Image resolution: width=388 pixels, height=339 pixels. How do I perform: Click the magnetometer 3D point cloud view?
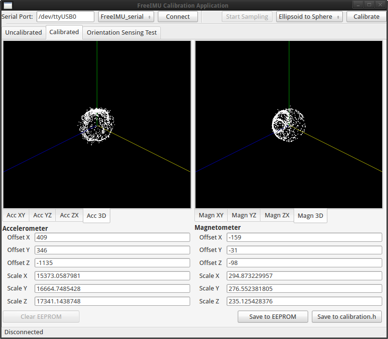click(289, 125)
